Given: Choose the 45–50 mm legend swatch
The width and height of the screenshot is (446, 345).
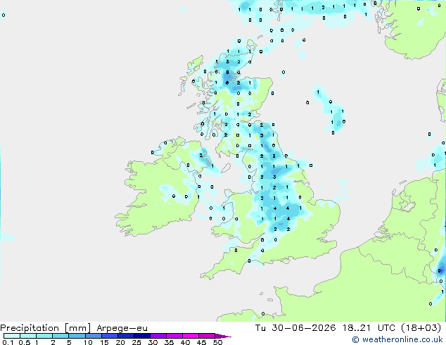Looking at the screenshot, I should tap(207, 336).
